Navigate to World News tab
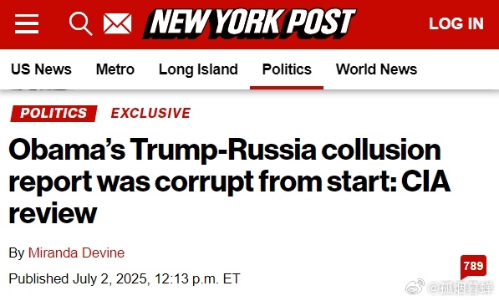The width and height of the screenshot is (499, 301). click(x=376, y=69)
